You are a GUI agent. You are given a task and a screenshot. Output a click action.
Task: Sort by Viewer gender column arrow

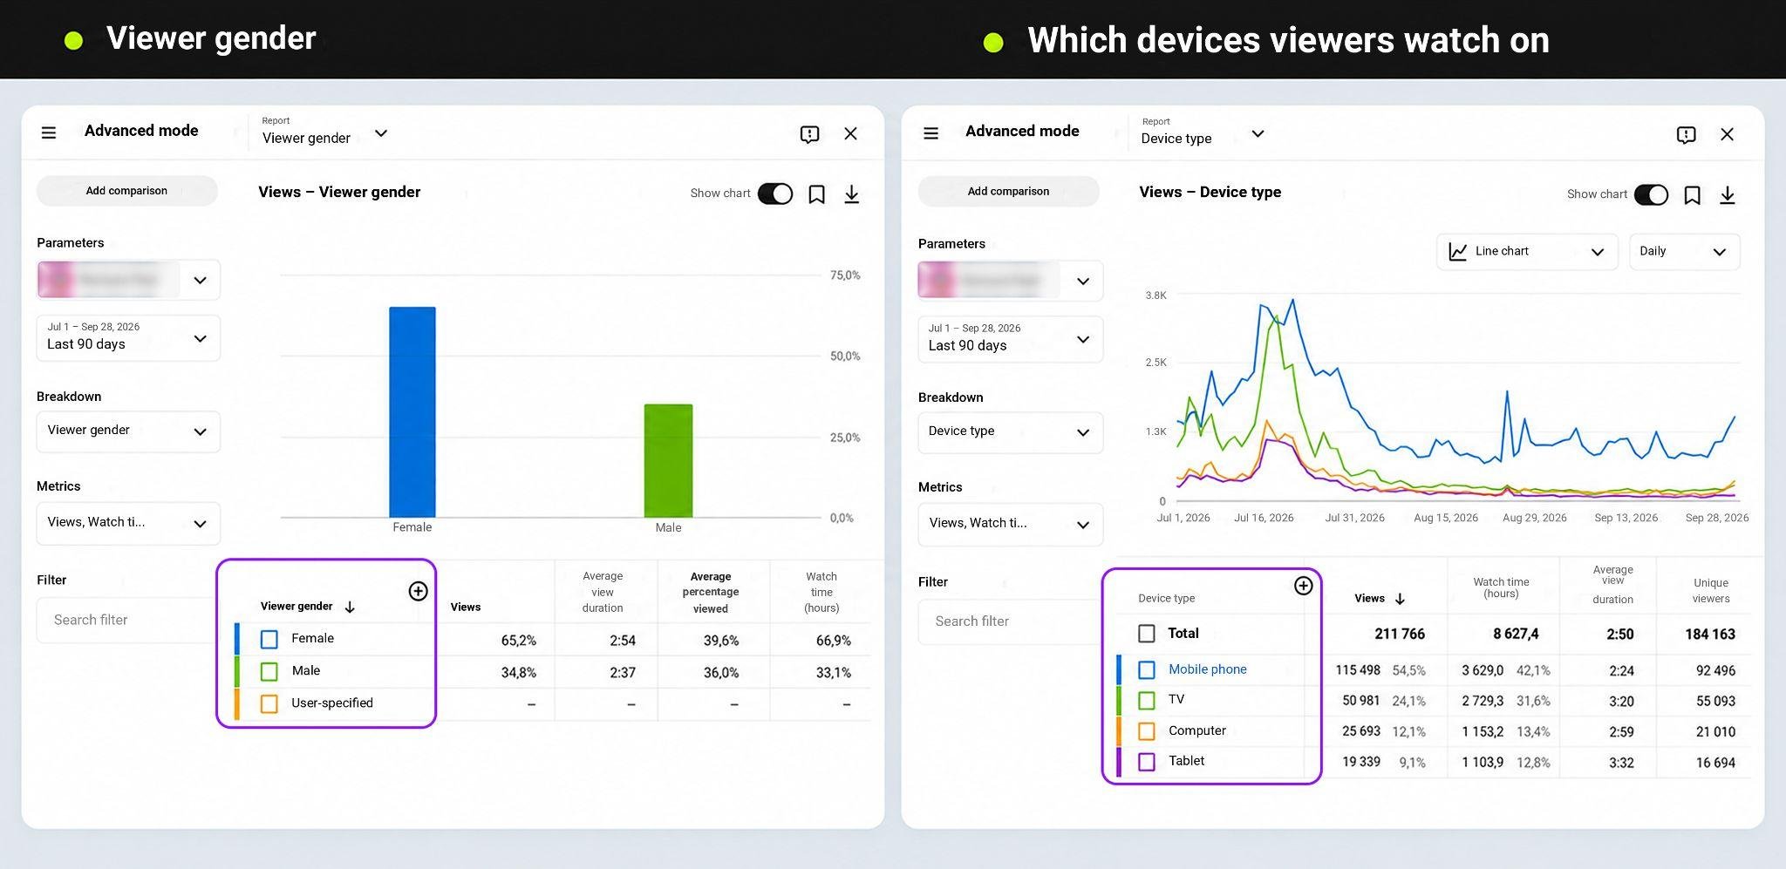tap(350, 607)
